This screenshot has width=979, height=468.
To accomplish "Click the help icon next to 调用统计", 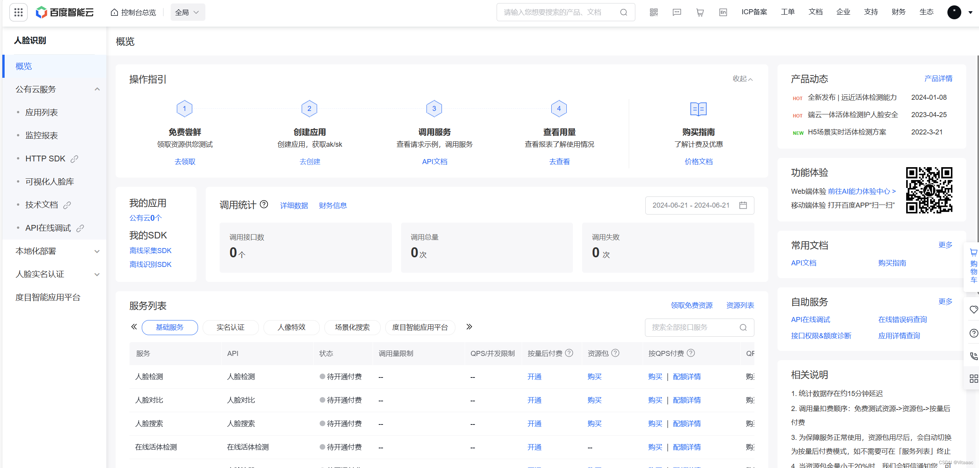I will (264, 204).
